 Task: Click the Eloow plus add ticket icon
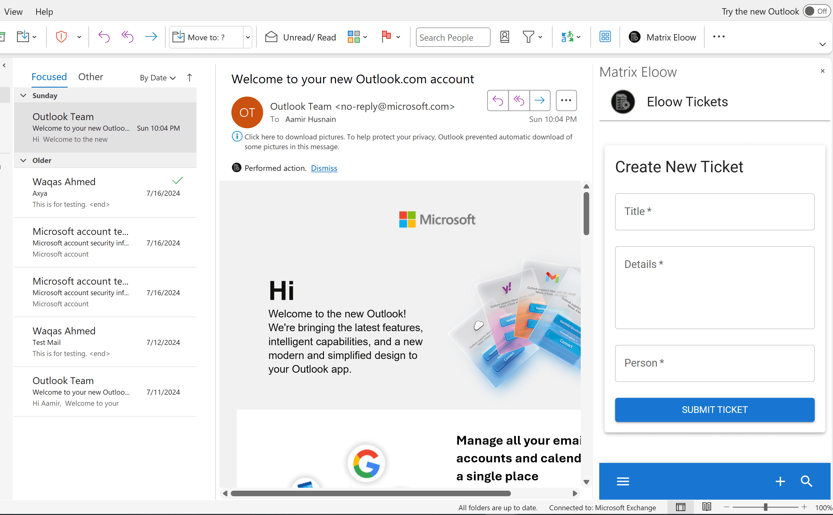click(780, 481)
